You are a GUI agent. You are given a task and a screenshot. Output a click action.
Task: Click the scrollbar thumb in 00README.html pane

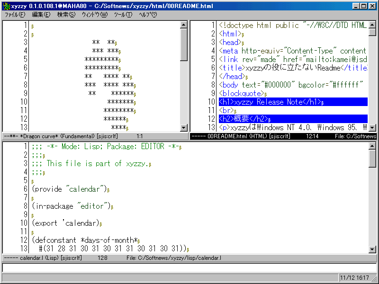372,32
